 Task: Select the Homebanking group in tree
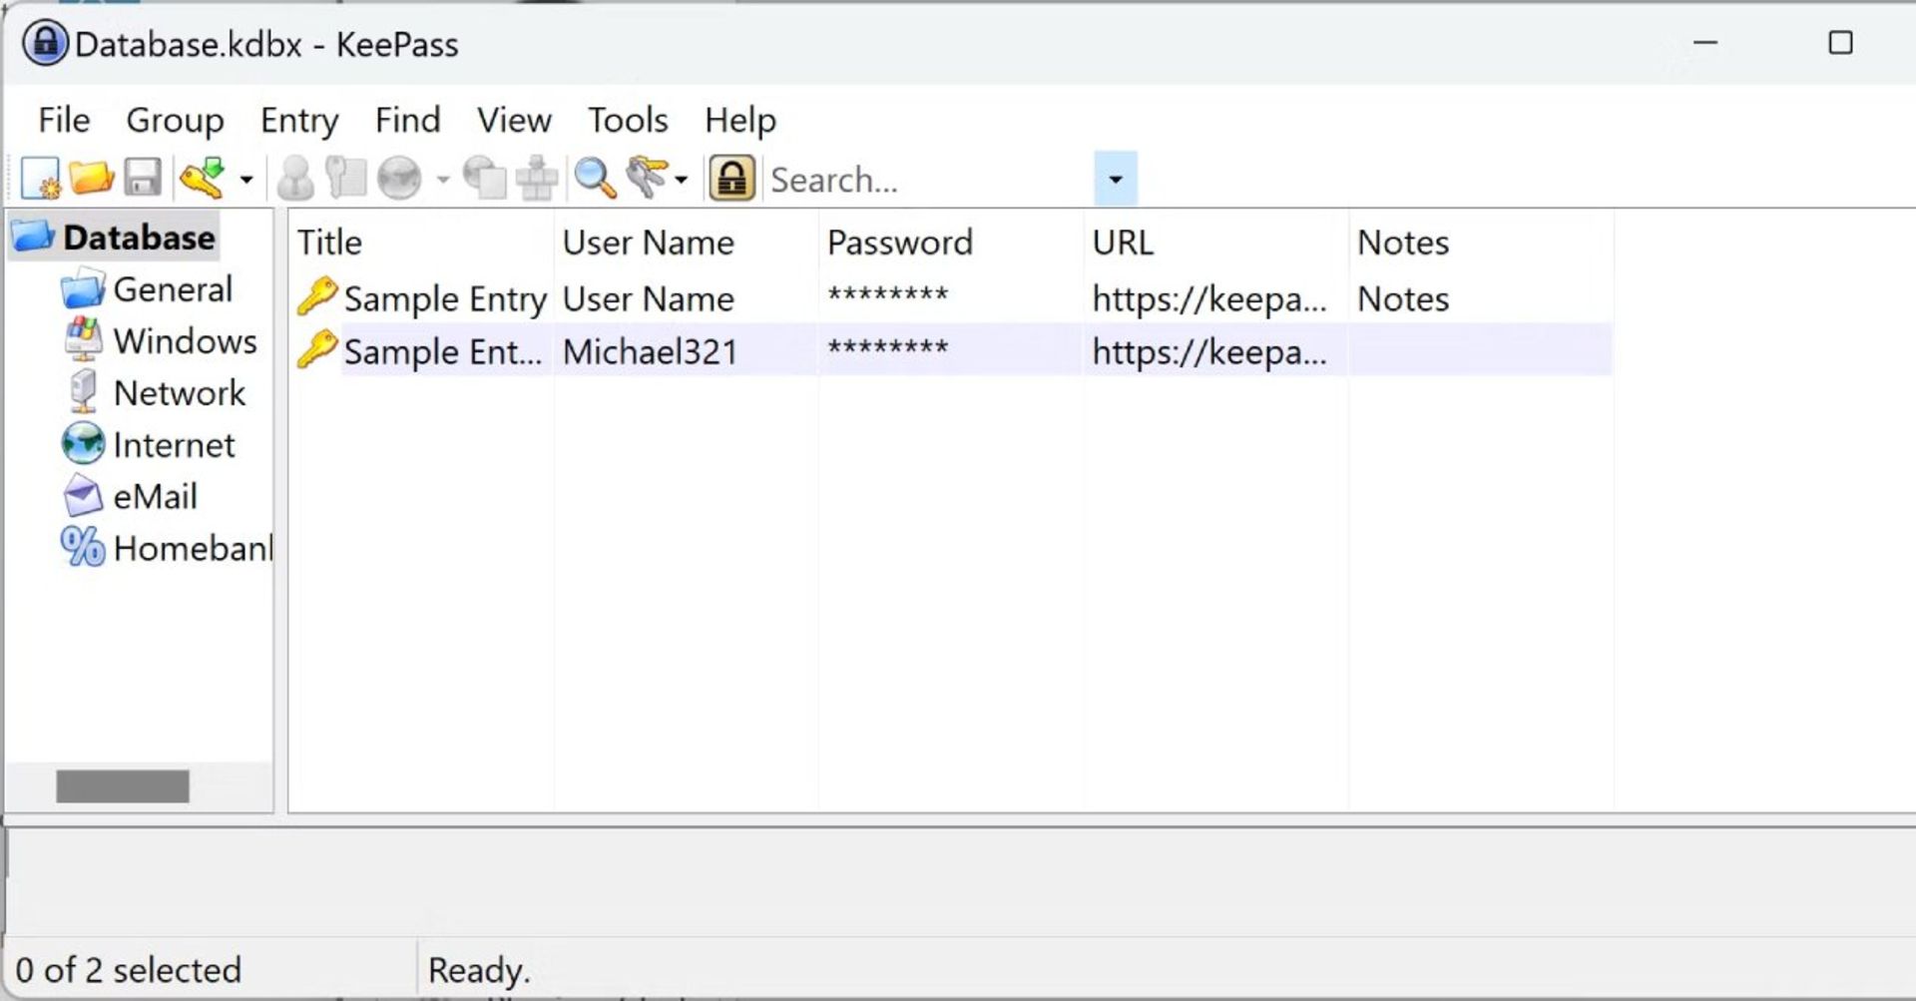pyautogui.click(x=193, y=549)
